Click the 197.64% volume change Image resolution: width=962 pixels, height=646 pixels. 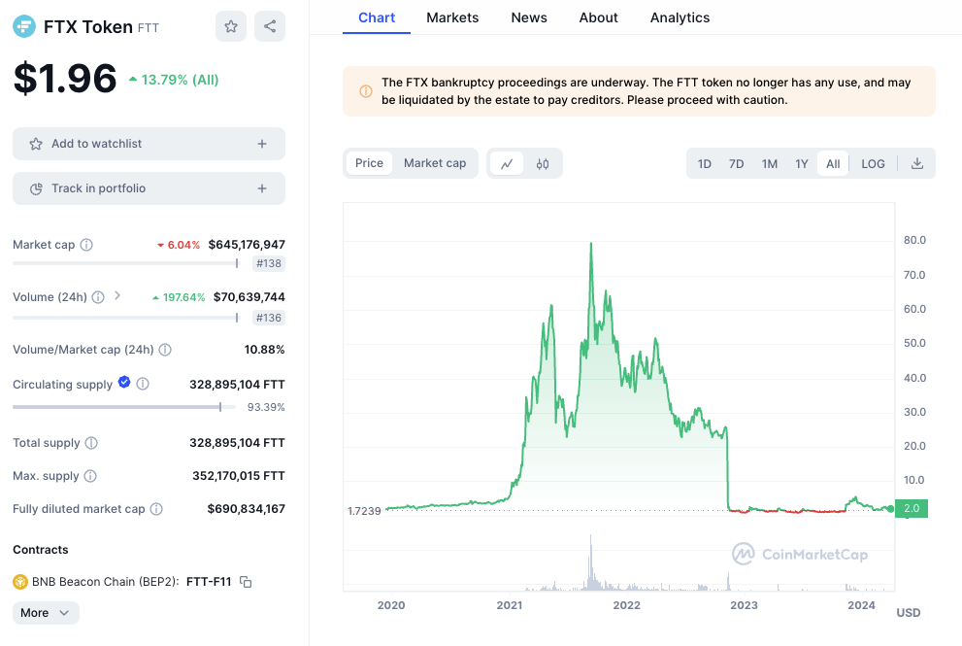[x=179, y=297]
